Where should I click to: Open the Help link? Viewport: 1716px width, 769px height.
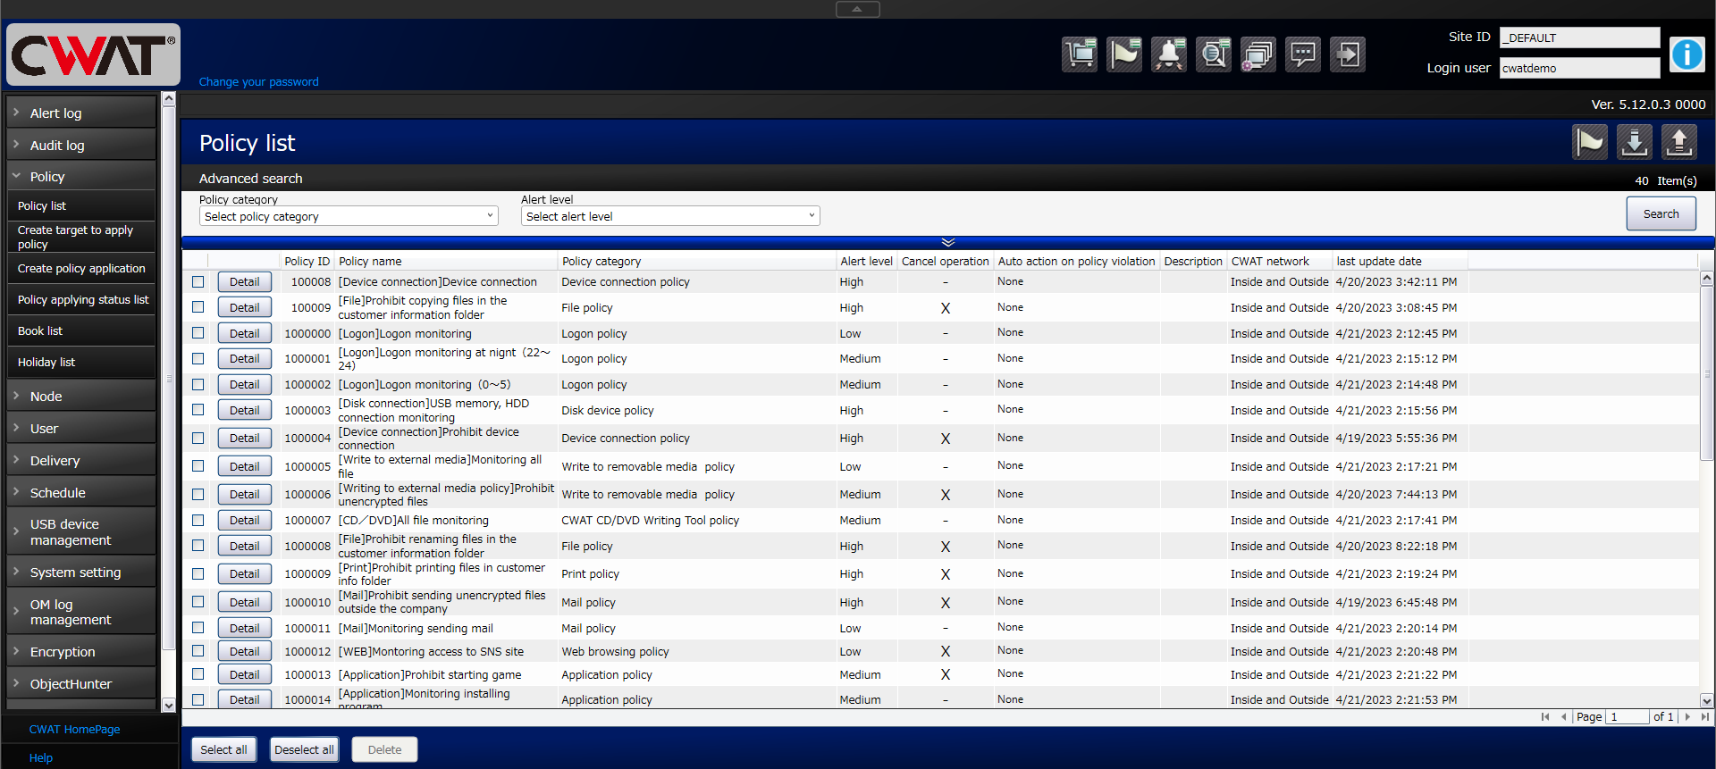pyautogui.click(x=40, y=758)
